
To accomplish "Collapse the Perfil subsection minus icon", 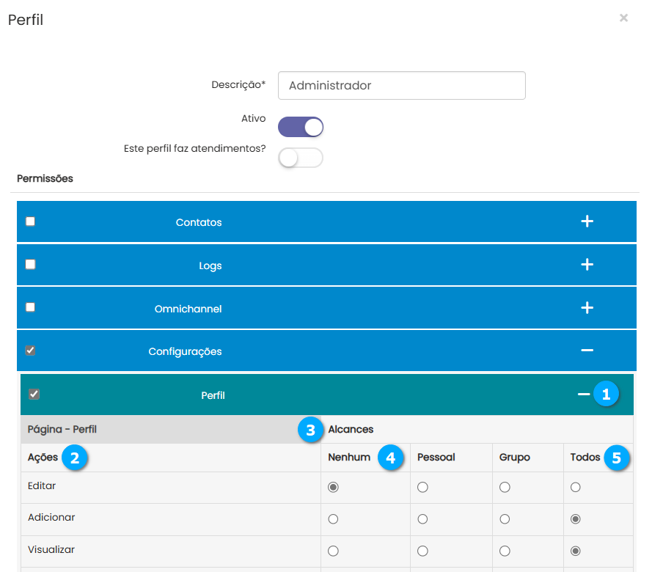I will (584, 395).
